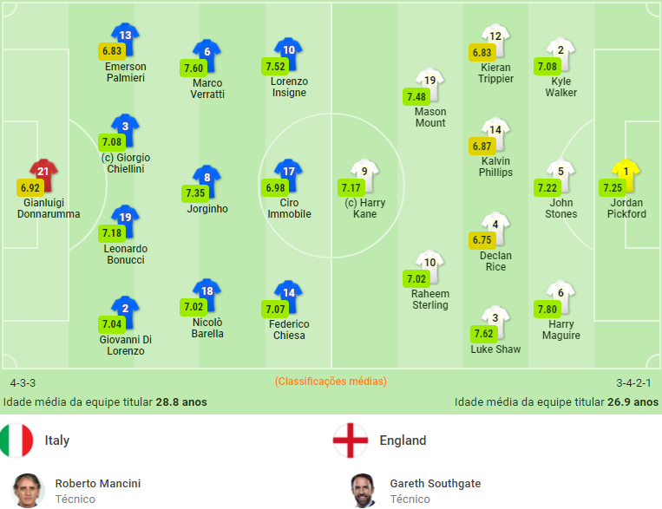662x509 pixels.
Task: Open Marco Verratti's number 6 shirt
Action: coord(206,55)
